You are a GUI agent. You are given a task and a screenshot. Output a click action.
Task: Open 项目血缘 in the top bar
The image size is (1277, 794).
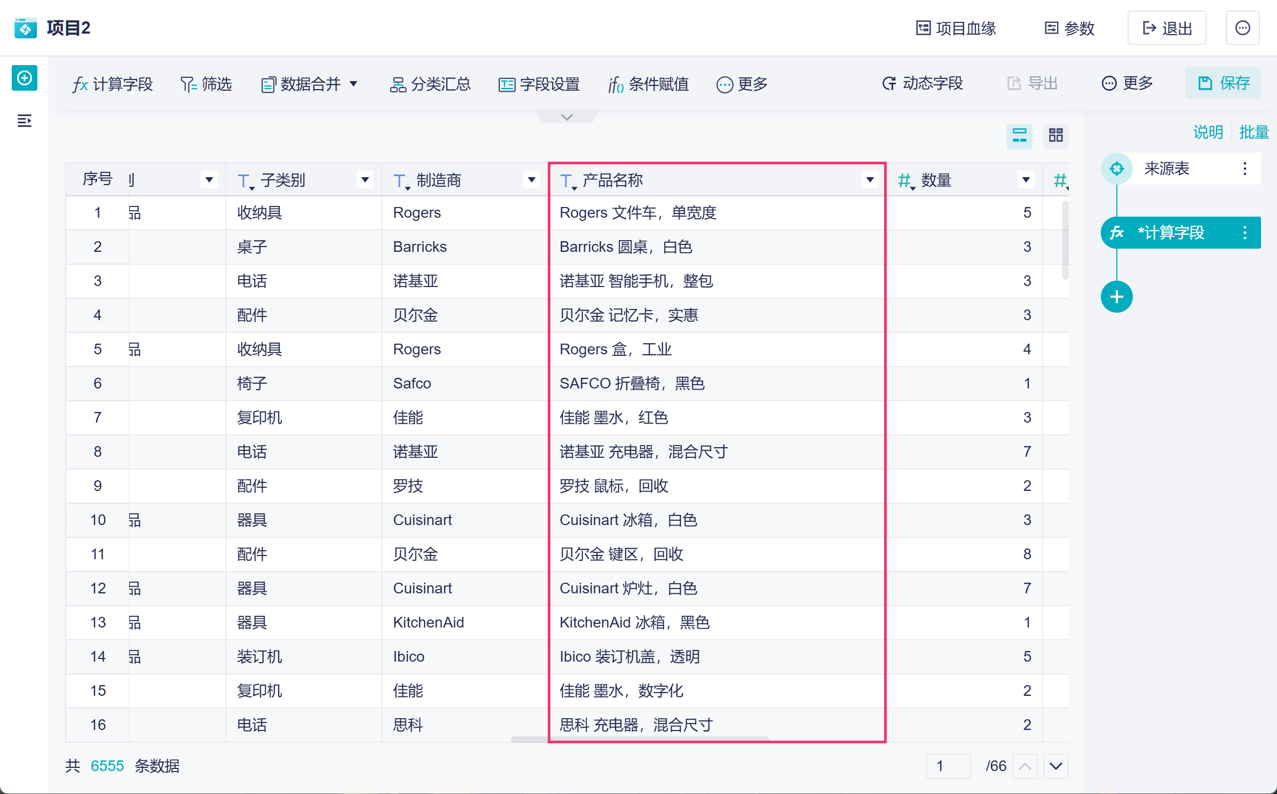pyautogui.click(x=956, y=28)
